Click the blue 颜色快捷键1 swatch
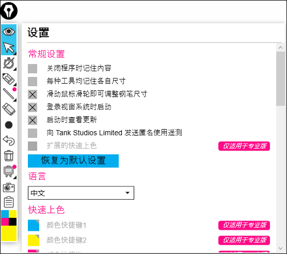The height and width of the screenshot is (254, 287). click(34, 225)
